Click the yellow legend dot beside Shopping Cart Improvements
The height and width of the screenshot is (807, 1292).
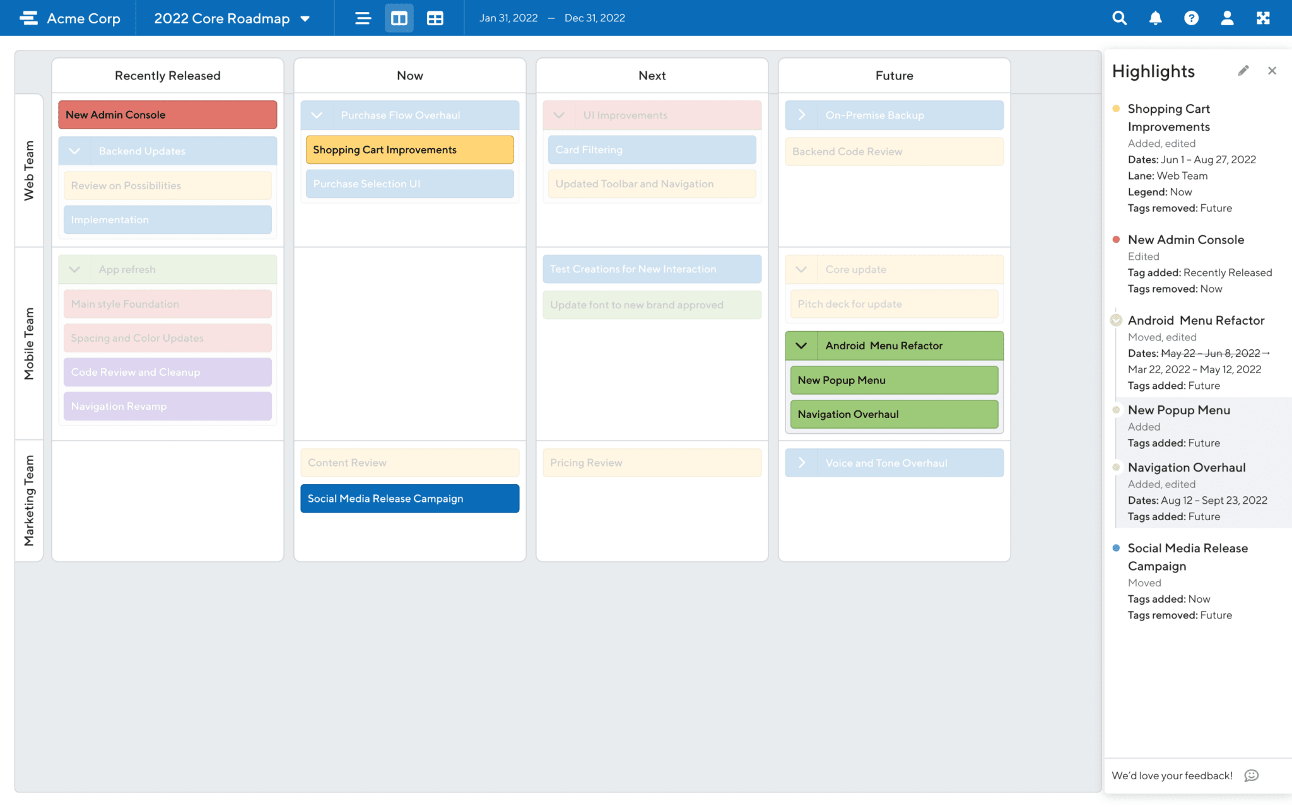[1117, 109]
